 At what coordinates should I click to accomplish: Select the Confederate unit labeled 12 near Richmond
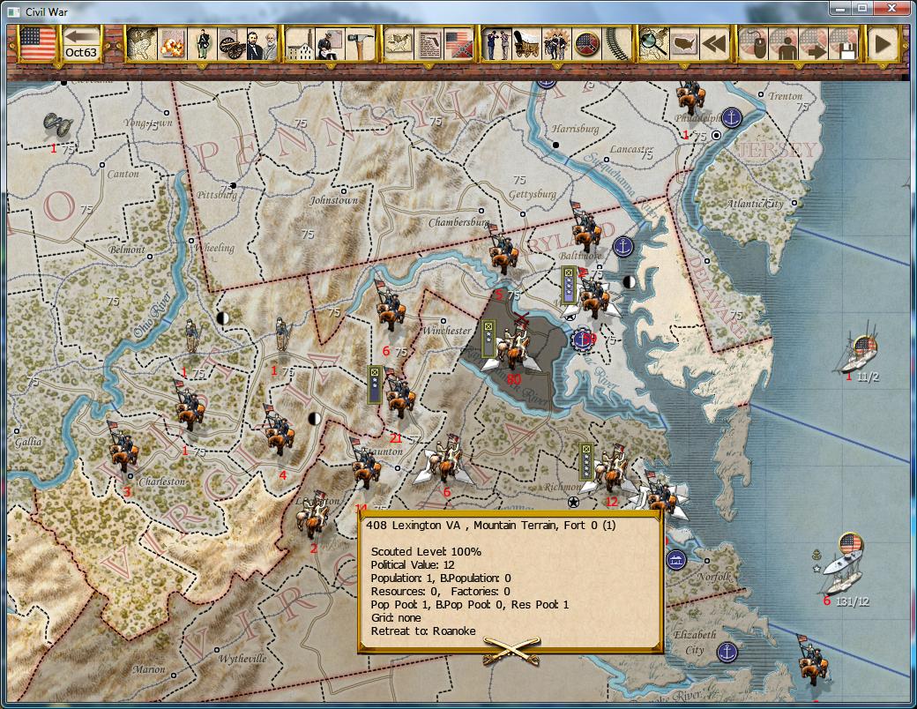[612, 468]
